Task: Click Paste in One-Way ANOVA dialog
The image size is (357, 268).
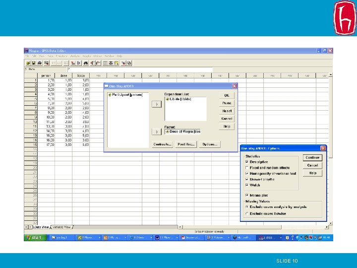Action: pos(227,103)
